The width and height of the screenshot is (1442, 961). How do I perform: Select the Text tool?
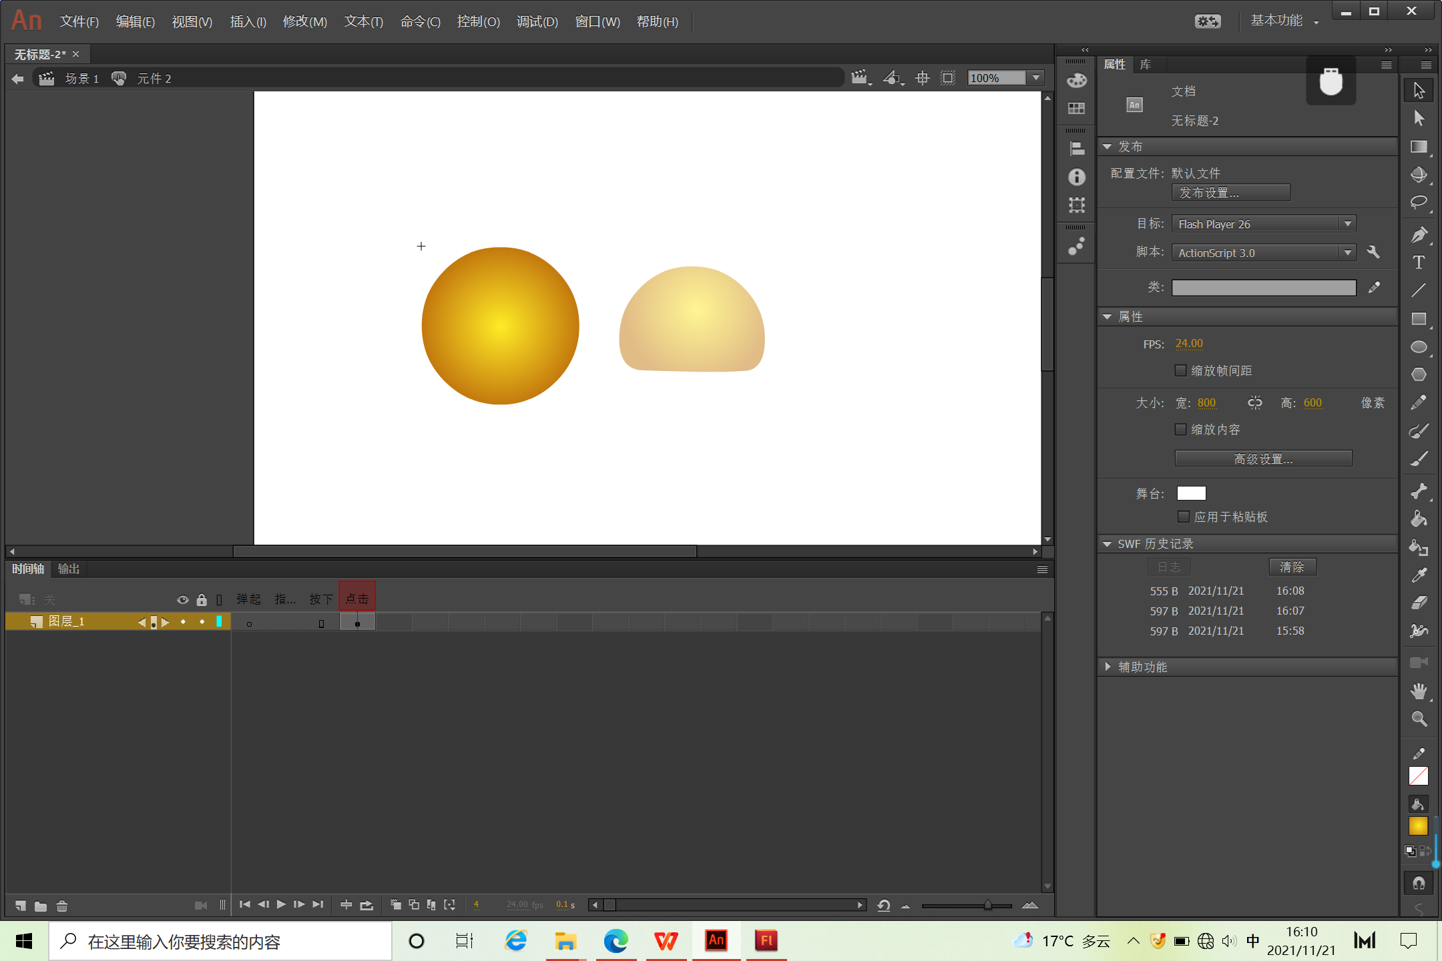(1419, 262)
